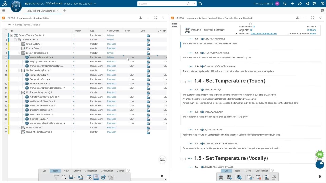This screenshot has width=326, height=183.
Task: Switch to the Change tab
Action: tap(120, 171)
